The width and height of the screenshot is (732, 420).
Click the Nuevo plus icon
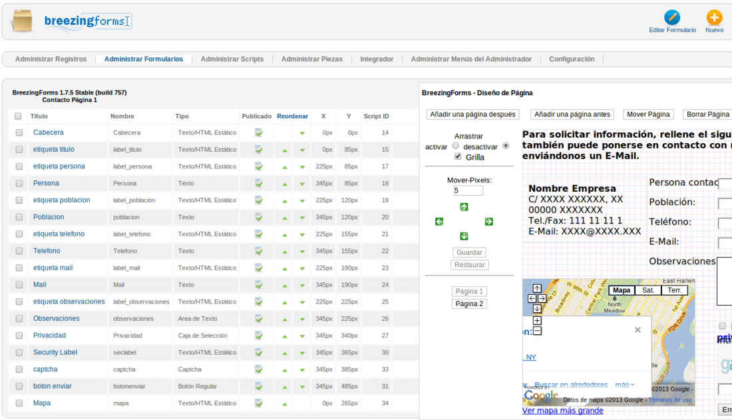coord(714,18)
